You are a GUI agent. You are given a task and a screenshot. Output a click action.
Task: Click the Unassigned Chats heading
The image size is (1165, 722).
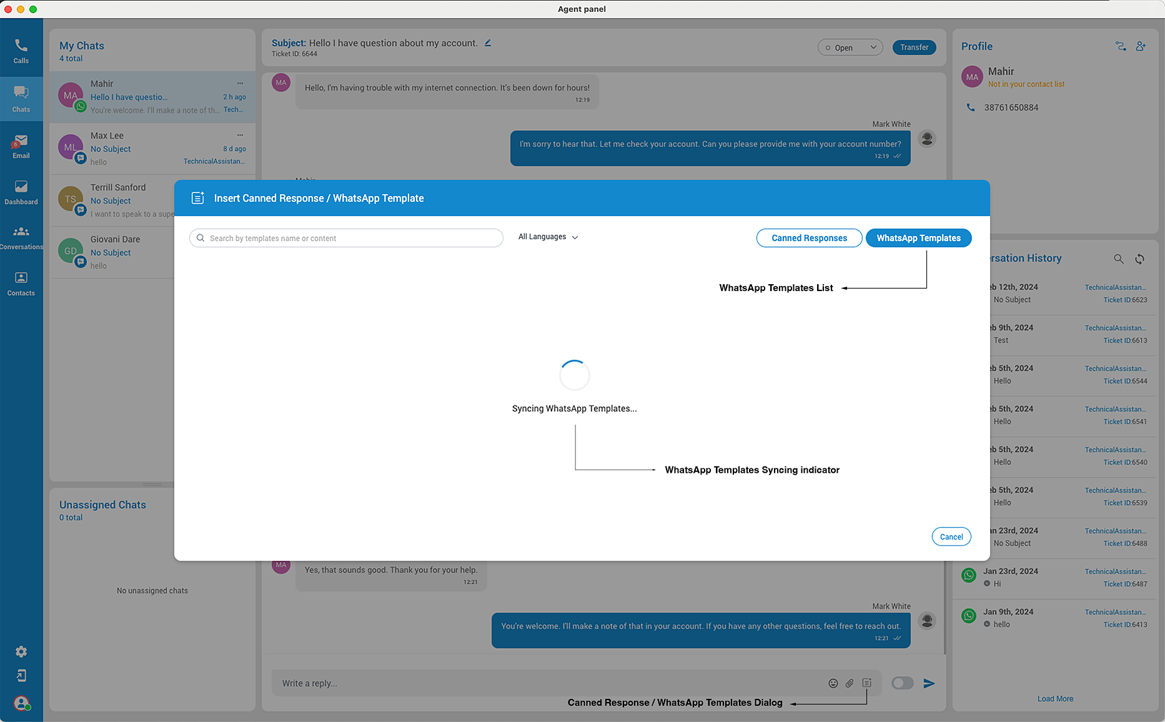(102, 505)
